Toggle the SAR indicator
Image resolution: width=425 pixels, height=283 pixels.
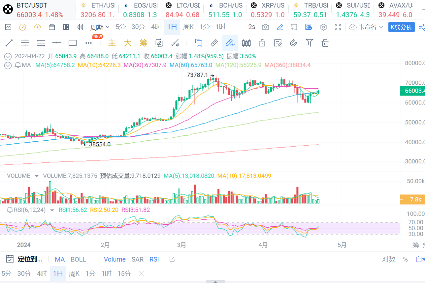[x=137, y=259]
